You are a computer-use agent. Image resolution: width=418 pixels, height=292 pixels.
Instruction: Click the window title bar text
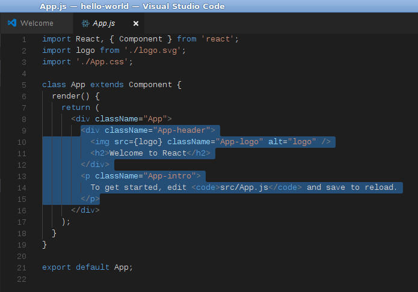(132, 6)
